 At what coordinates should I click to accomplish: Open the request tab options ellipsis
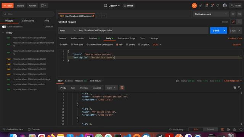pyautogui.click(x=104, y=16)
